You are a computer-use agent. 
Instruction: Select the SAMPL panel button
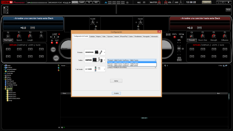coord(82,2)
